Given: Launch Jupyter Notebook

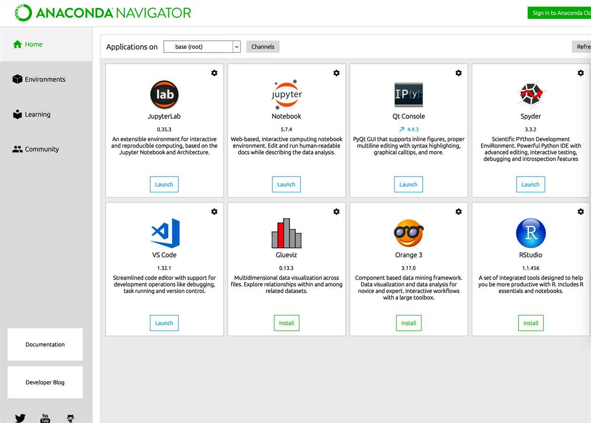Looking at the screenshot, I should click(x=286, y=184).
